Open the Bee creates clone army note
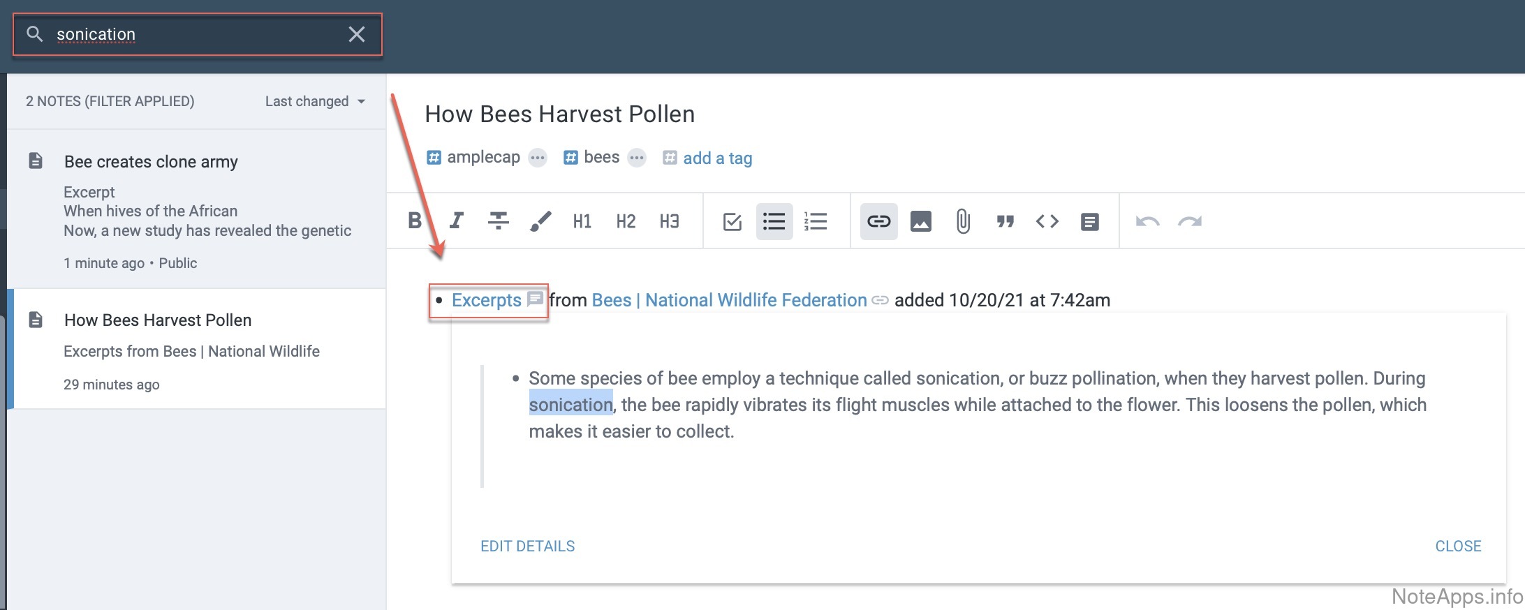This screenshot has height=610, width=1525. click(x=151, y=162)
